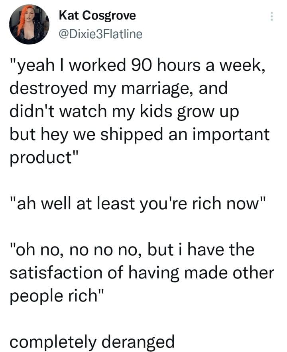287x352 pixels.
Task: Click the line "satisfaction of having made other"
Action: pos(142,272)
